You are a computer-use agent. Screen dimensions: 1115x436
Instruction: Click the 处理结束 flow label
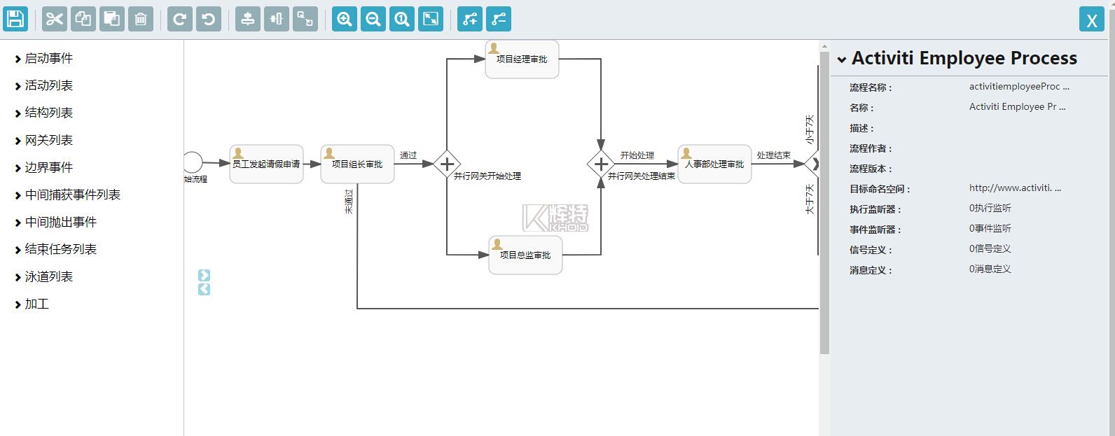click(x=774, y=155)
